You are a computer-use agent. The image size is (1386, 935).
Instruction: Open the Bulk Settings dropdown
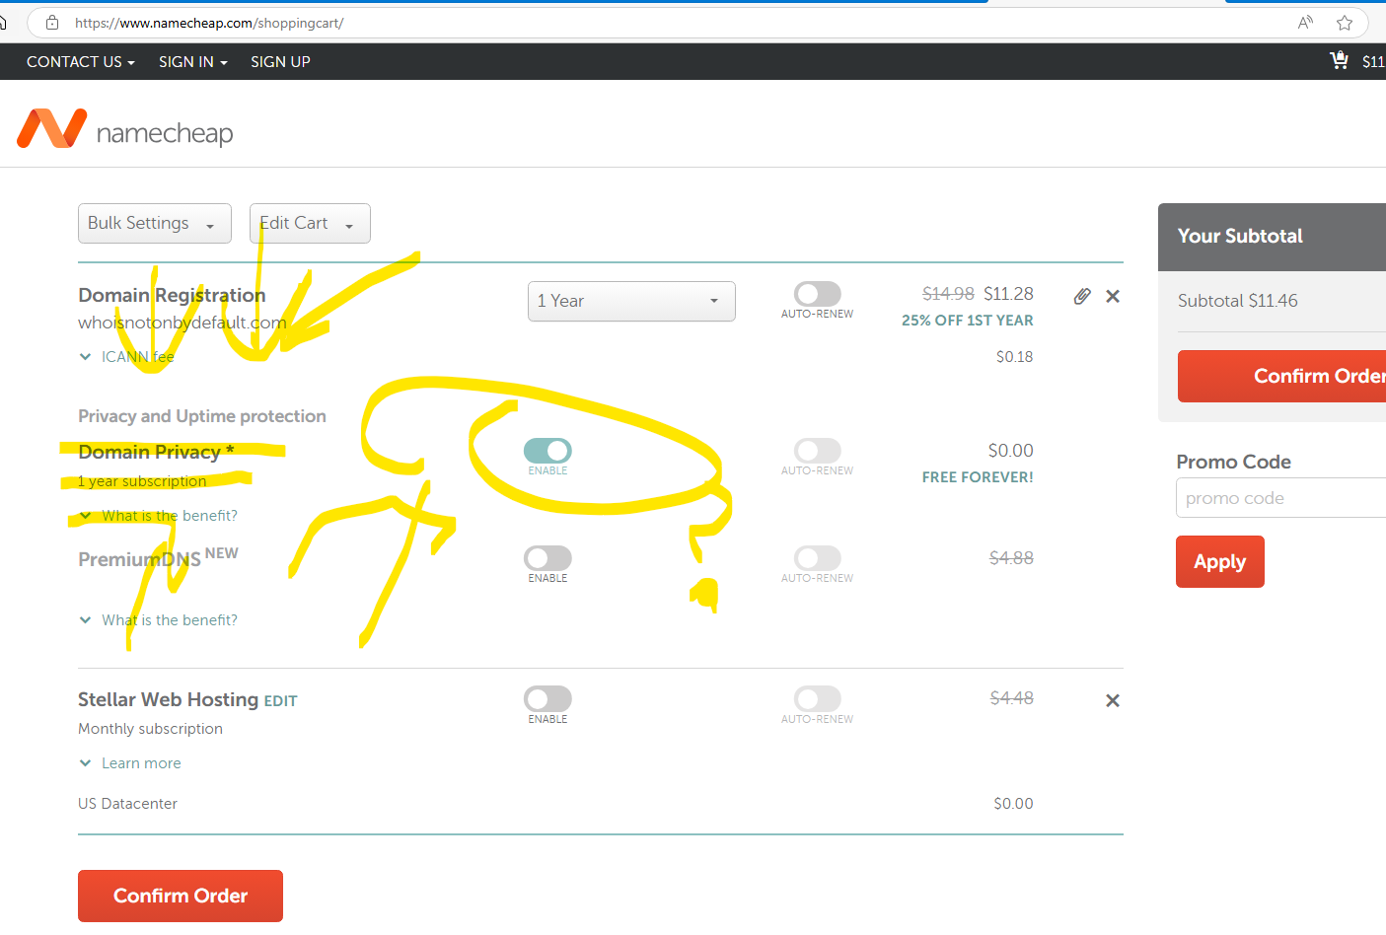coord(155,223)
